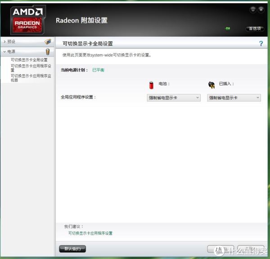The width and height of the screenshot is (270, 259).
Task: Click the 已平衡 power plan link
Action: pos(98,70)
